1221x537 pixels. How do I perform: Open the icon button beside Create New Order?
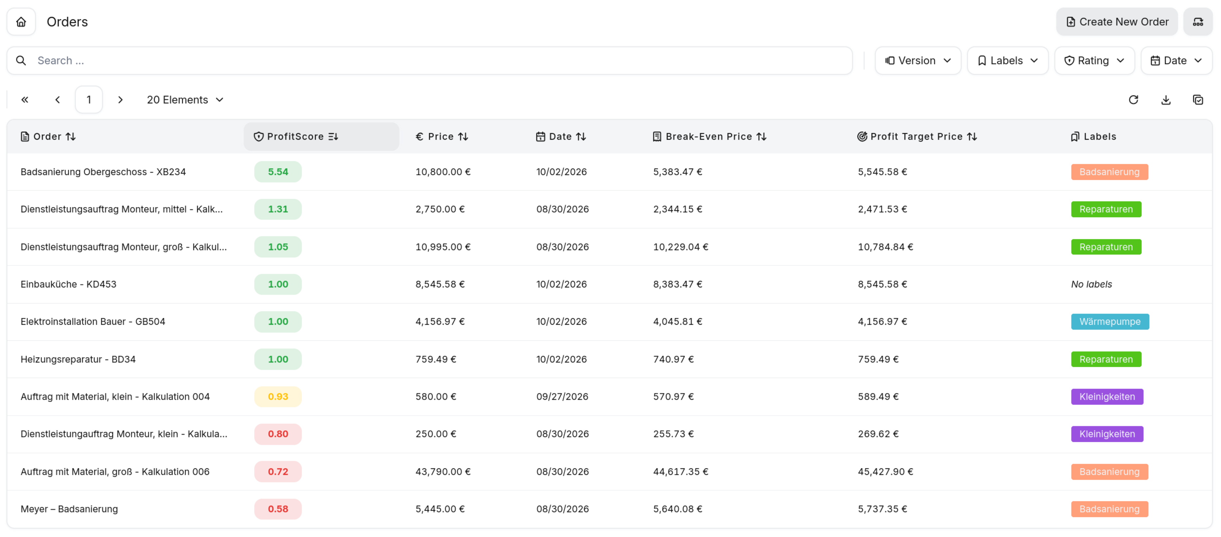[x=1198, y=22]
